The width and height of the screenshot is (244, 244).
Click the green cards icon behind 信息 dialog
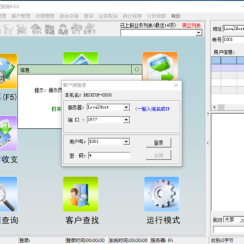(81, 58)
